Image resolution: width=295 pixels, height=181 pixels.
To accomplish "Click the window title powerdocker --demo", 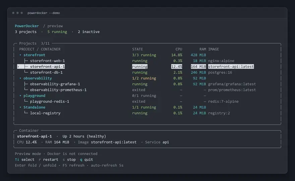I will click(x=44, y=13).
